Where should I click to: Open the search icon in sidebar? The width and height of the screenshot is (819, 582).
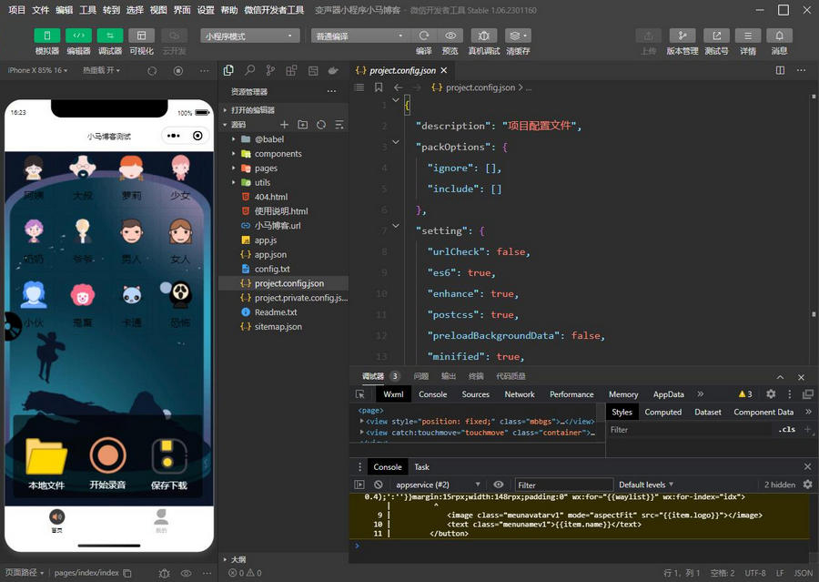click(249, 70)
